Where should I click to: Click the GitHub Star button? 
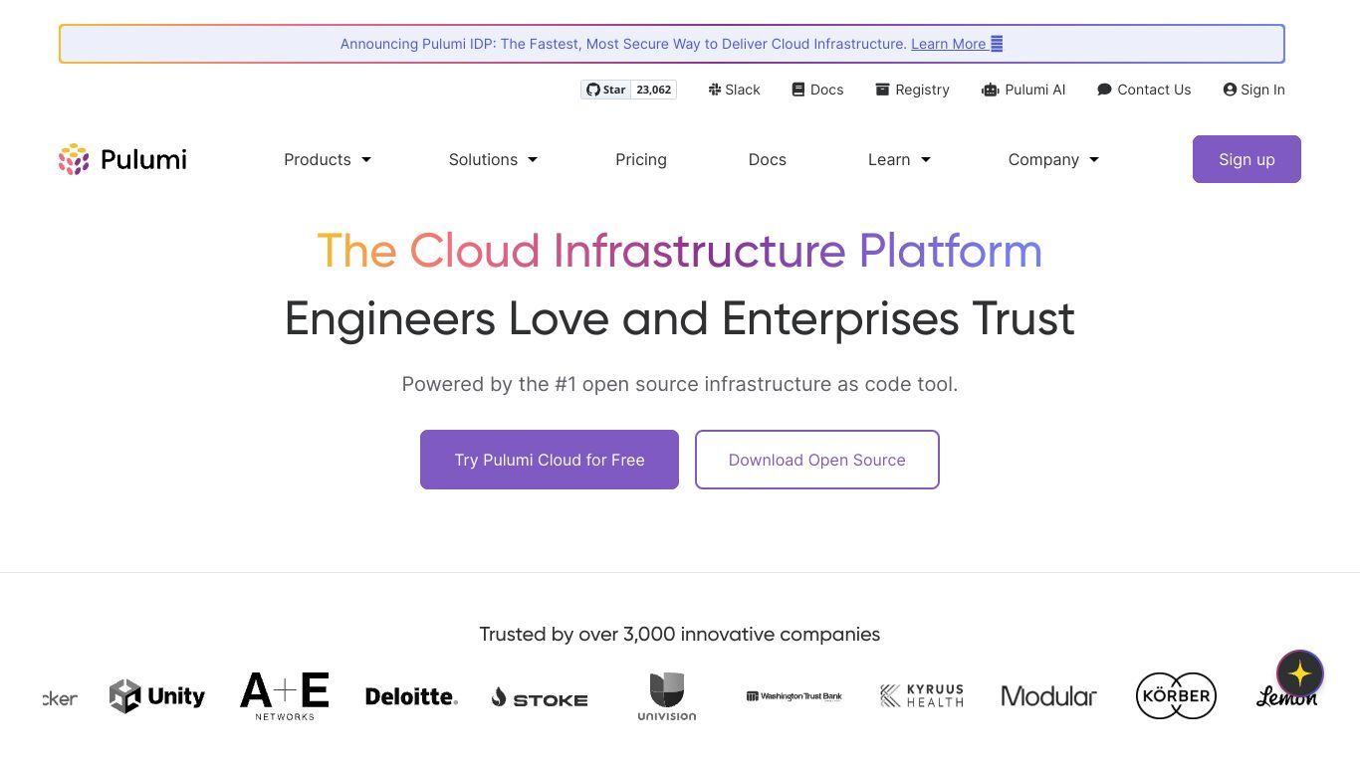click(x=605, y=90)
